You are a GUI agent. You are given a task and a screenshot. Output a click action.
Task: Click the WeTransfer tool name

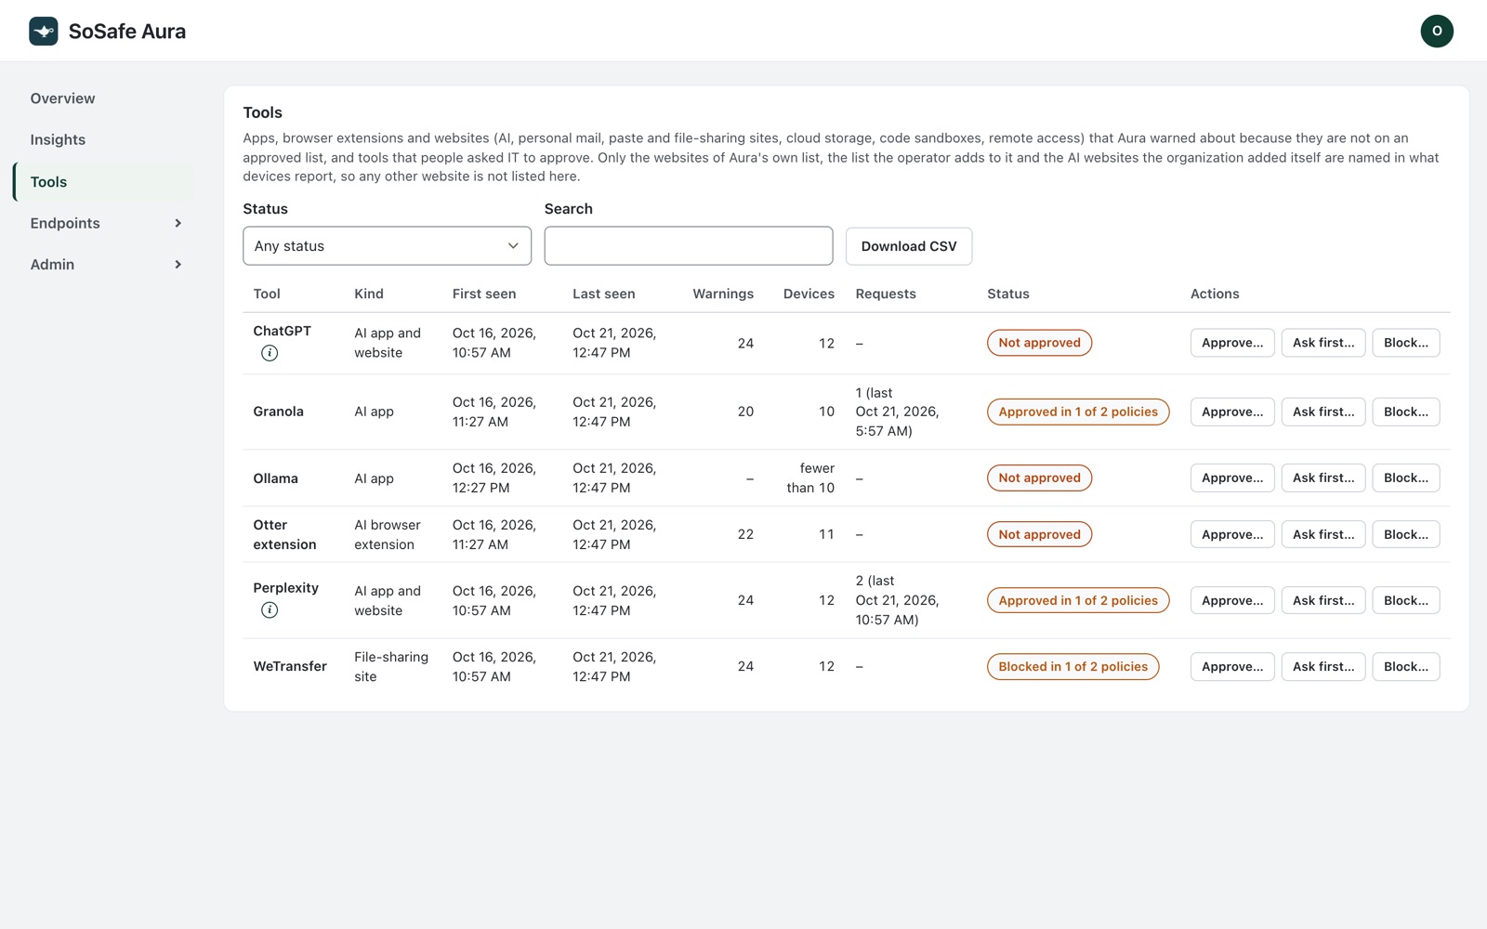(x=290, y=666)
